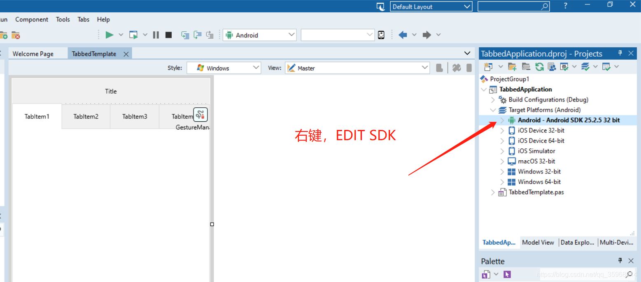Viewport: 641px width, 282px height.
Task: Open the Style Windows dropdown
Action: tap(256, 68)
